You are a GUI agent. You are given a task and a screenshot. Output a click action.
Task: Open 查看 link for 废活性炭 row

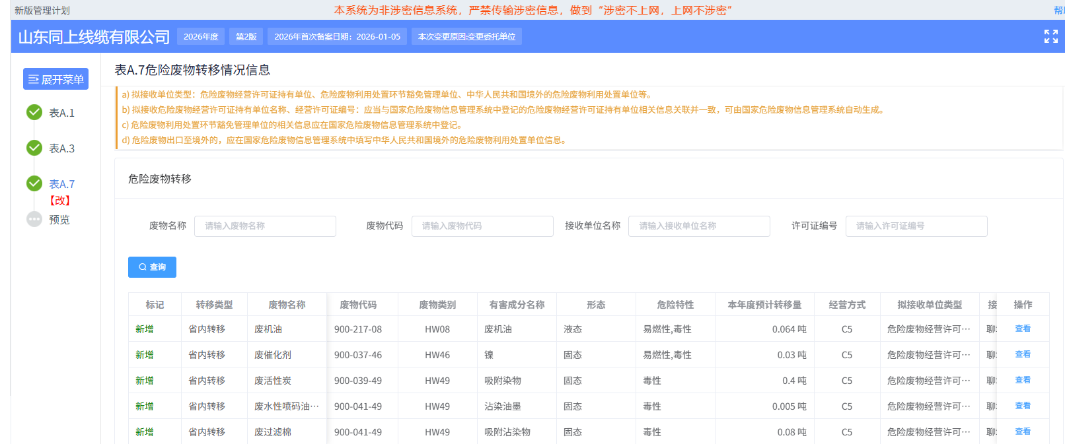pos(1022,380)
